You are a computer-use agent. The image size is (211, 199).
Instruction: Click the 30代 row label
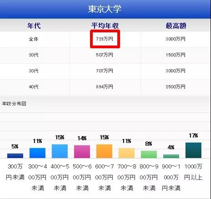[x=34, y=71]
